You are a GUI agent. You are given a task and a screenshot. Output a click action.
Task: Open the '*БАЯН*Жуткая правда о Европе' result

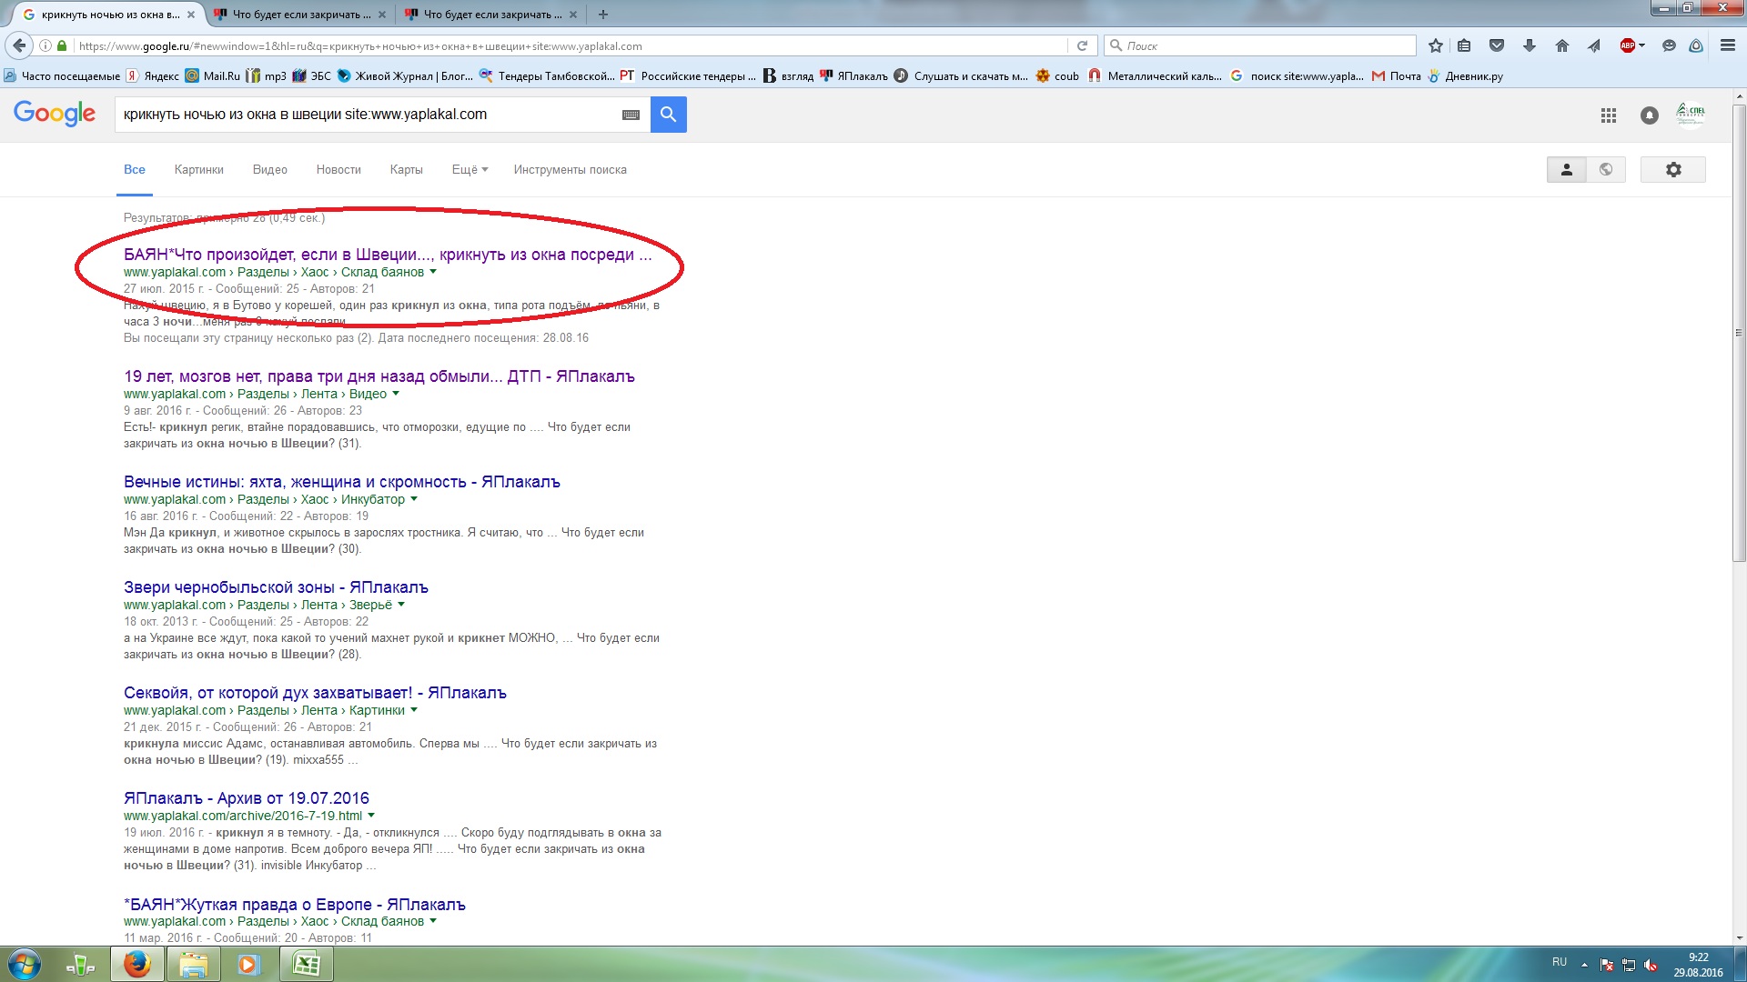[295, 905]
